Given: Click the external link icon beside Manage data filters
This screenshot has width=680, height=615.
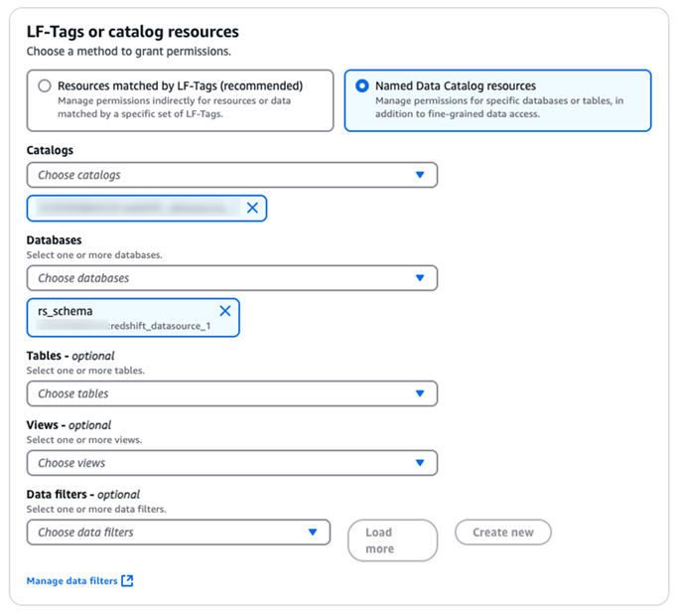Looking at the screenshot, I should click(x=127, y=581).
